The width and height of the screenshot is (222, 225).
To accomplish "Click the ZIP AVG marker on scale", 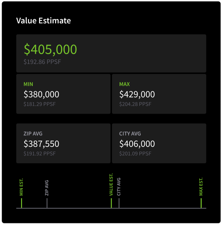I will (x=47, y=194).
